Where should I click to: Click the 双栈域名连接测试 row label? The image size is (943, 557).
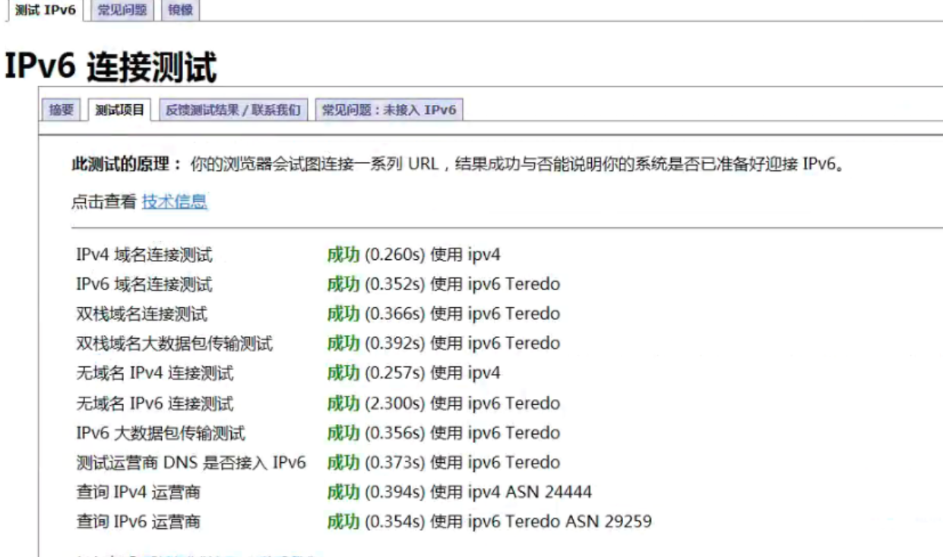(x=141, y=313)
